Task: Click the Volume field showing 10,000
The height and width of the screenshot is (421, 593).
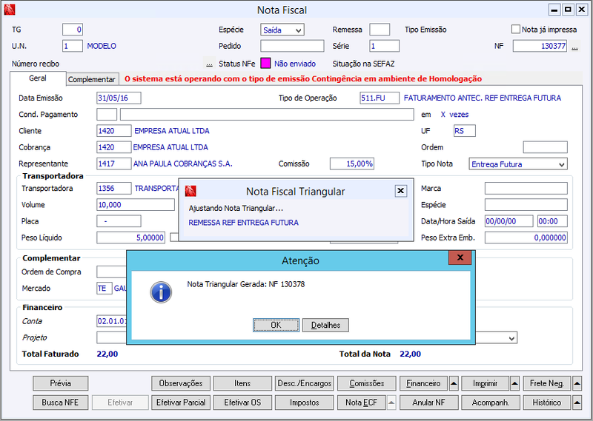Action: click(x=136, y=205)
